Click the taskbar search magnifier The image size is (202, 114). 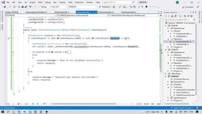8,112
